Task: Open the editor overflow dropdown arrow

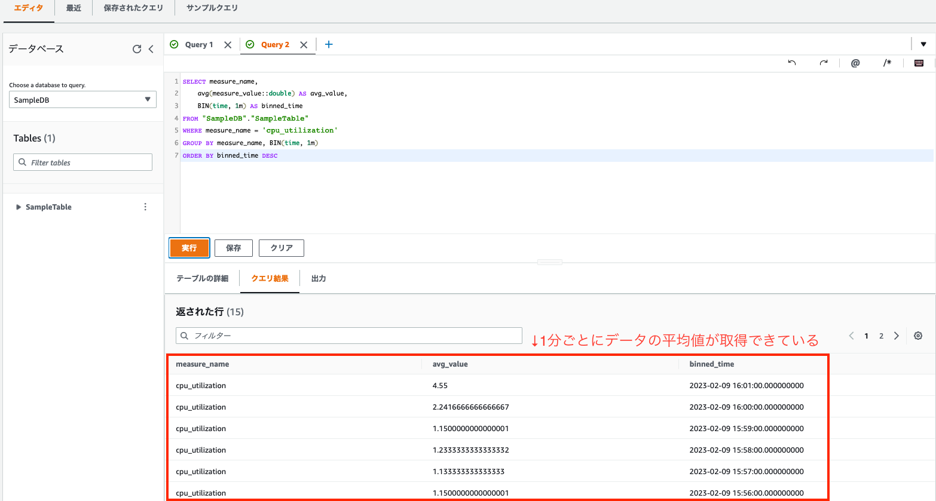Action: pos(924,44)
